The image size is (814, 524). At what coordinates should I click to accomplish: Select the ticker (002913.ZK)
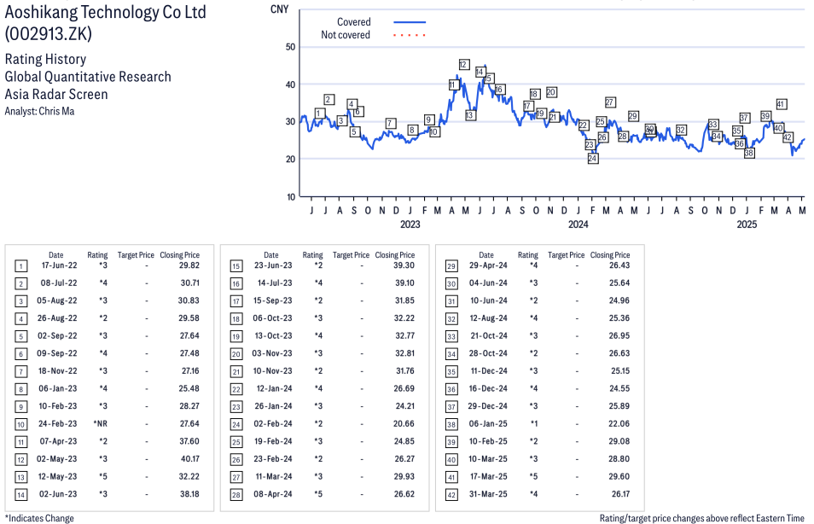[49, 34]
